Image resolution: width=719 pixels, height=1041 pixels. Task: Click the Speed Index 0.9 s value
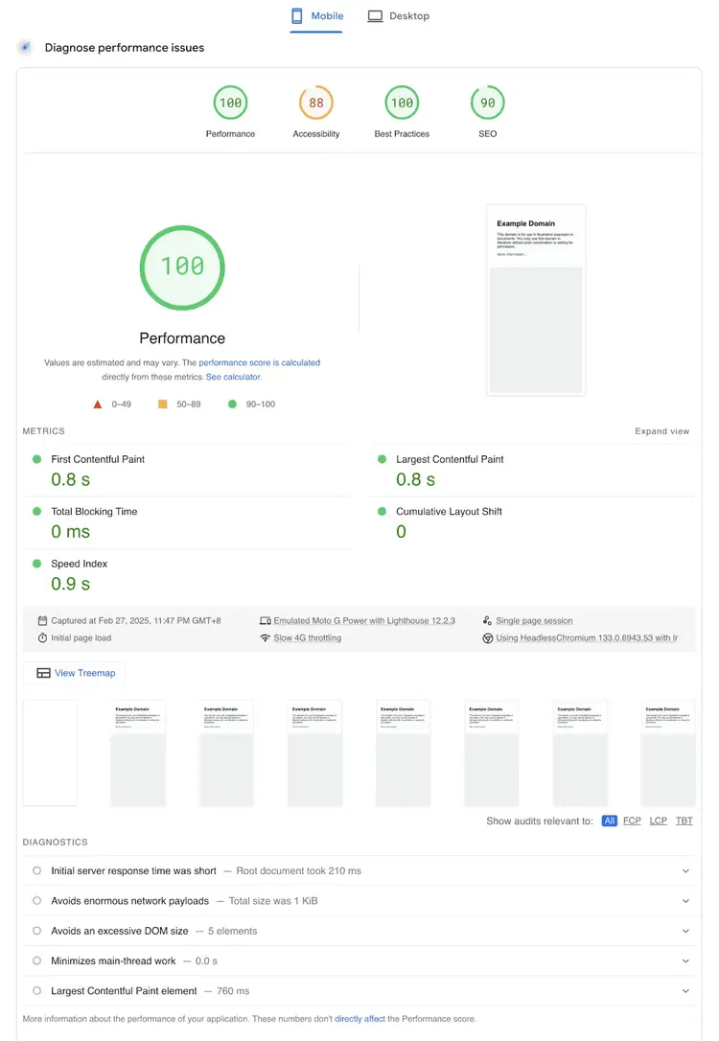pos(70,584)
